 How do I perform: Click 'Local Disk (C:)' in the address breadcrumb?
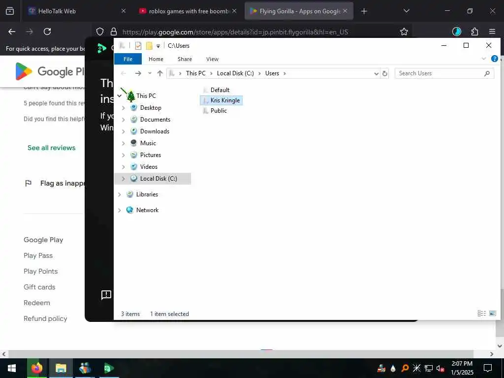235,73
